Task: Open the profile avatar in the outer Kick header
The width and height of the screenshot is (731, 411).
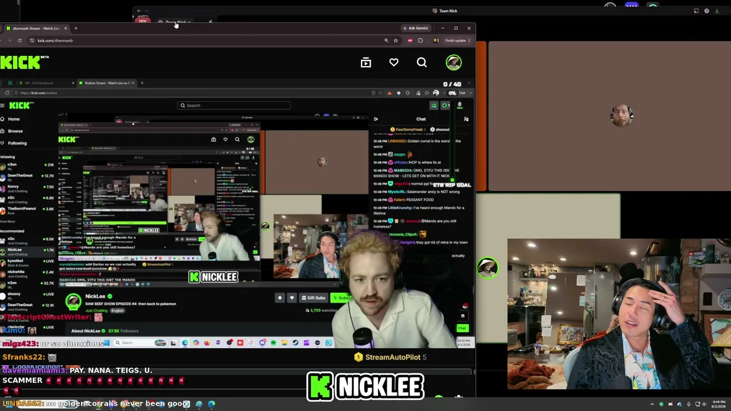Action: 453,63
